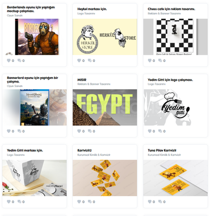Like the Chess cafe ad design card
The height and width of the screenshot is (216, 214).
(150, 60)
